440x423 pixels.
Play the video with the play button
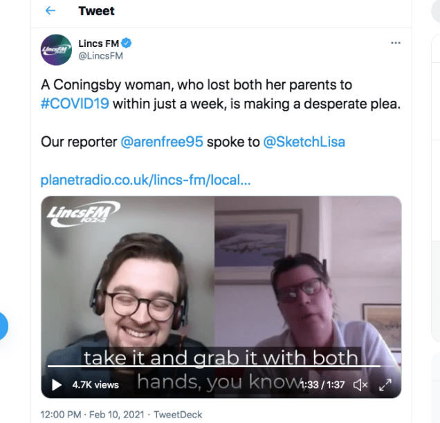(57, 385)
